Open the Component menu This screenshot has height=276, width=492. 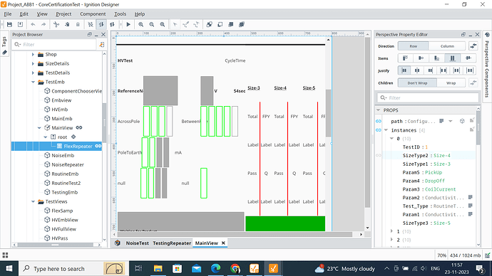click(x=93, y=14)
